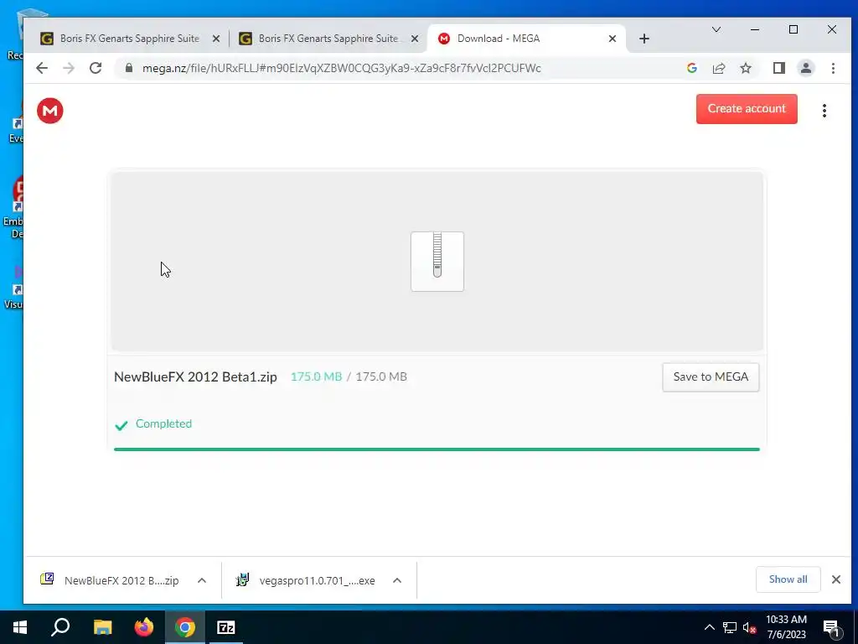Click the Completed status text

[163, 423]
